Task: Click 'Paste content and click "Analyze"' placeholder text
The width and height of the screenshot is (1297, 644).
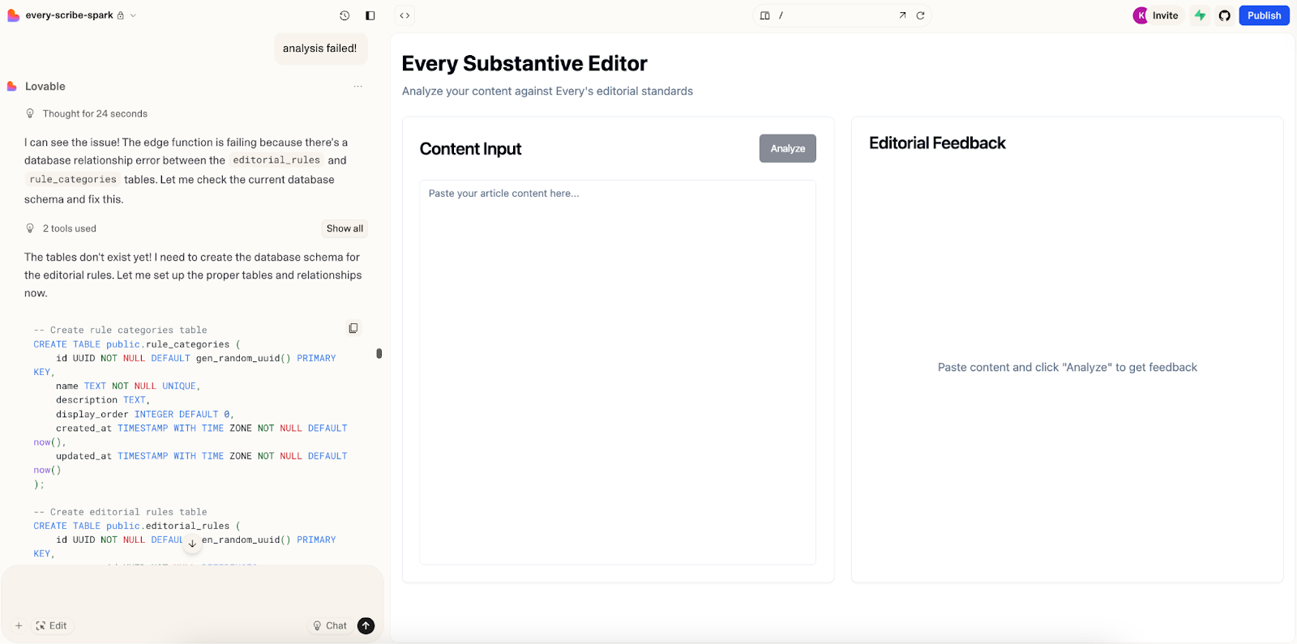Action: 1068,367
